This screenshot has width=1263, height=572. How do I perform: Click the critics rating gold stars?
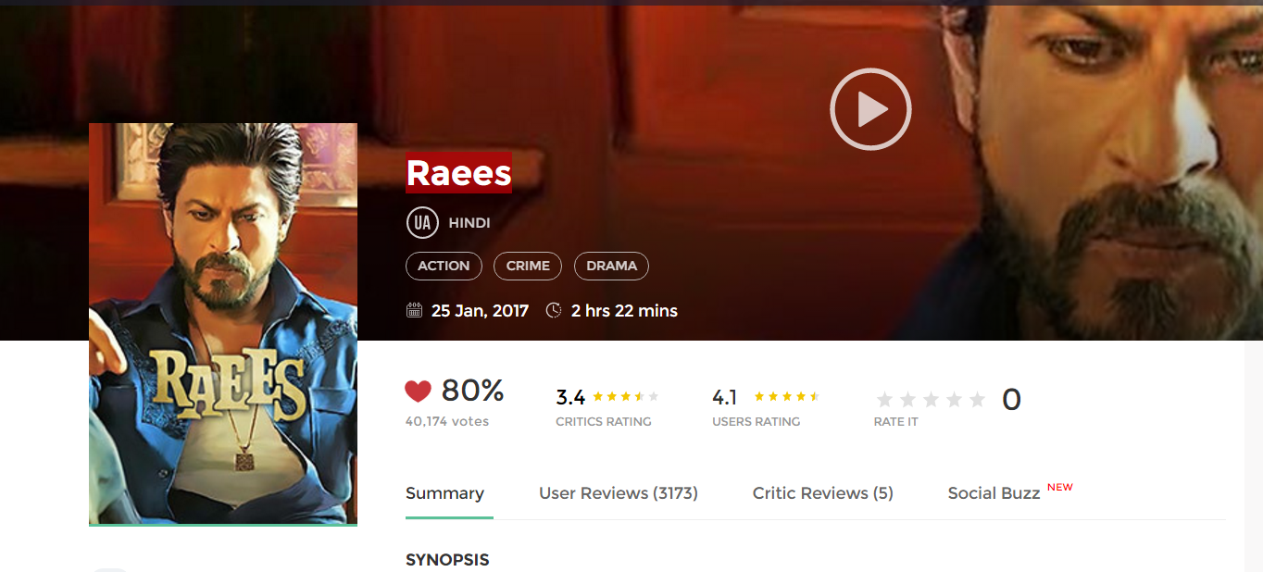point(626,396)
